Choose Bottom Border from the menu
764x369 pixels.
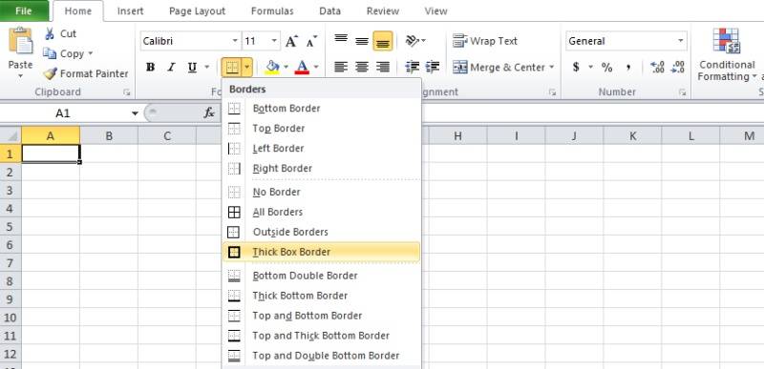(x=322, y=109)
